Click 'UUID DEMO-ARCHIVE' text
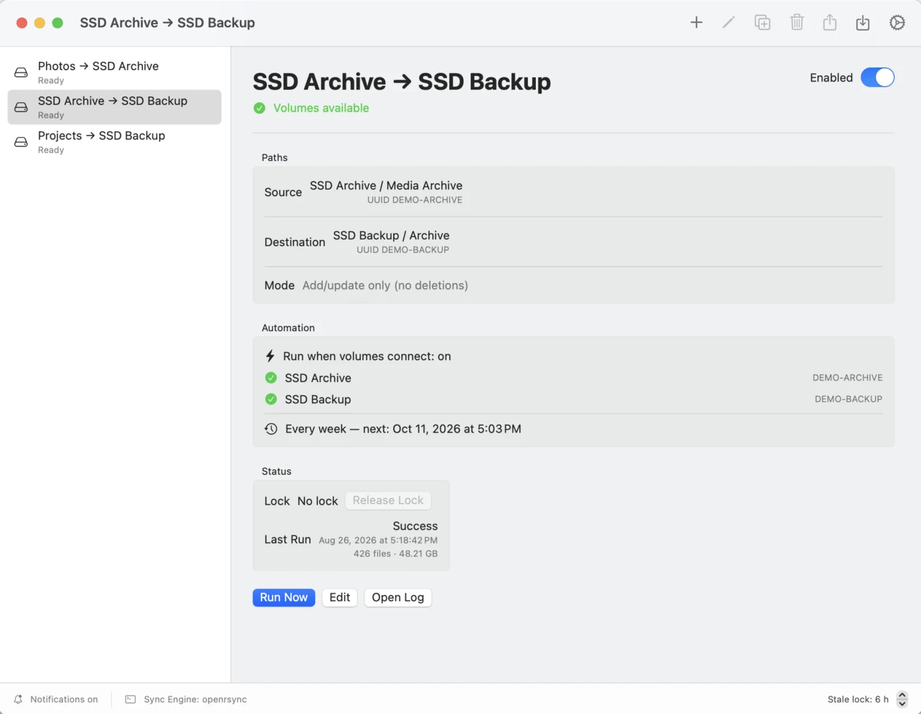 [x=415, y=200]
